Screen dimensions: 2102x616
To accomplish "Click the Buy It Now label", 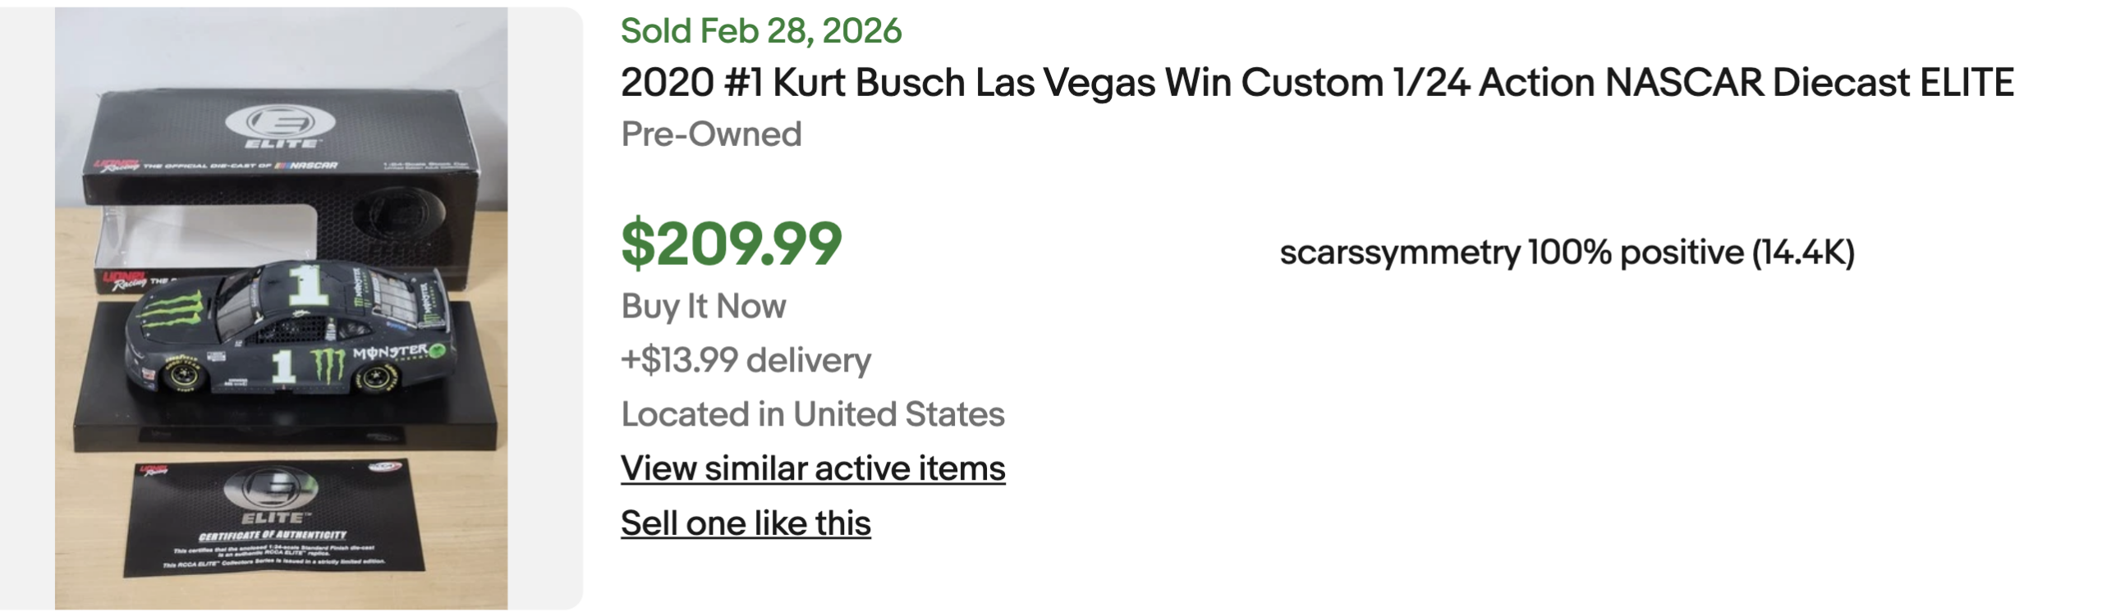I will coord(703,307).
